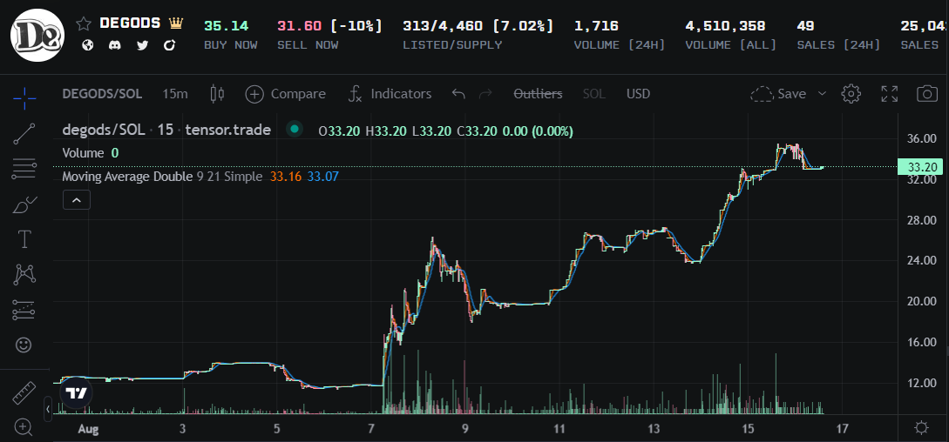Toggle the Outliers filter
The width and height of the screenshot is (949, 442).
point(538,94)
